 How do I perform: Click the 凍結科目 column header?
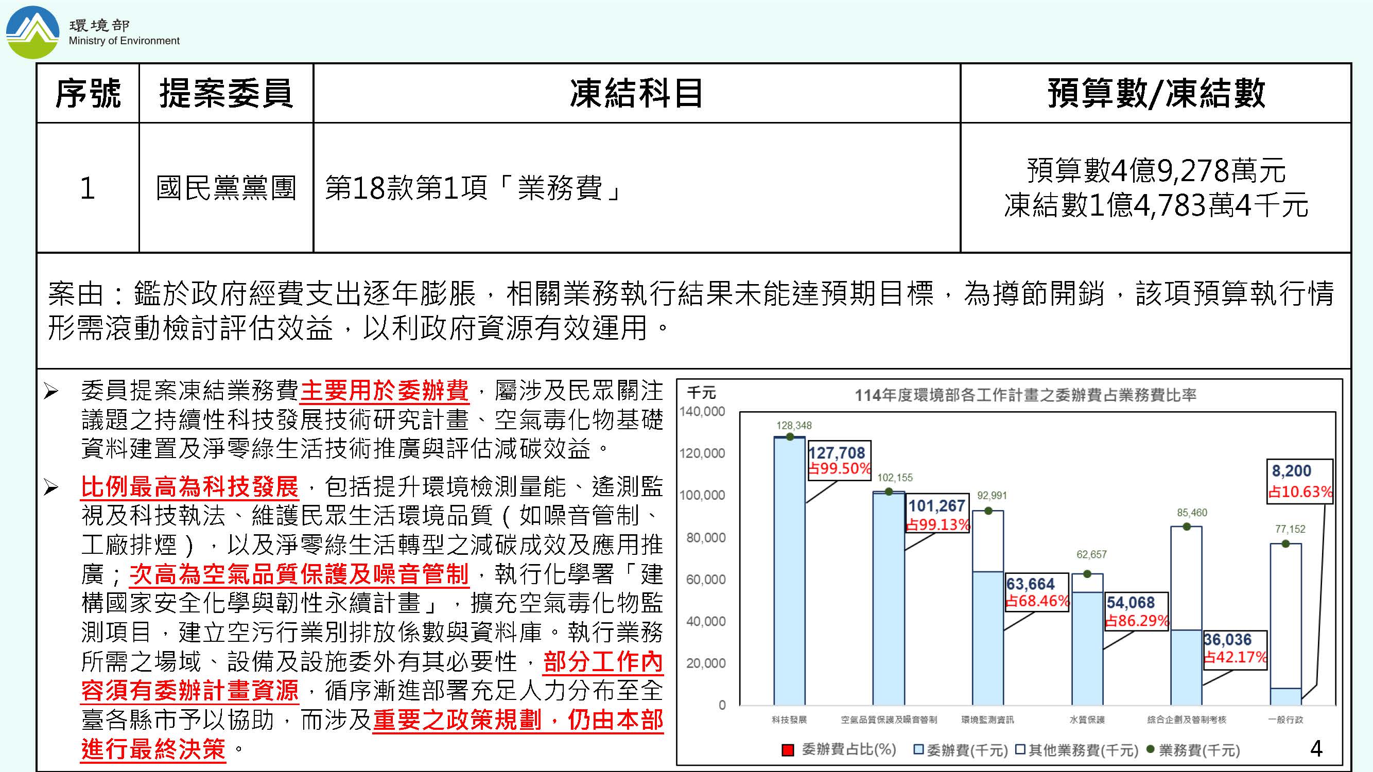click(x=636, y=93)
